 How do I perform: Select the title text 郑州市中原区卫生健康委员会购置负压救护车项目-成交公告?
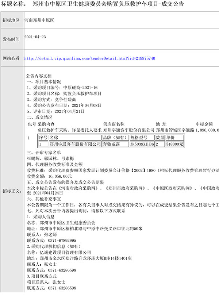[108, 4]
